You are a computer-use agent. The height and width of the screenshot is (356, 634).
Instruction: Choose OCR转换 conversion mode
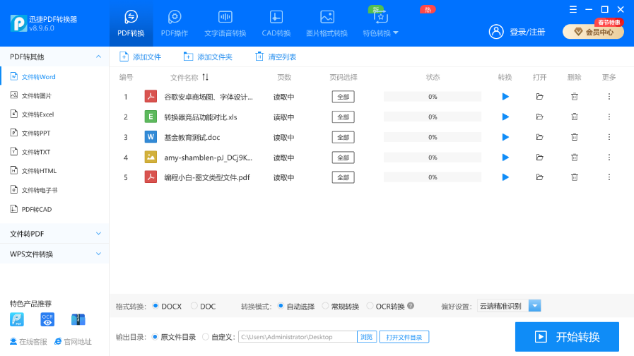[x=370, y=307]
